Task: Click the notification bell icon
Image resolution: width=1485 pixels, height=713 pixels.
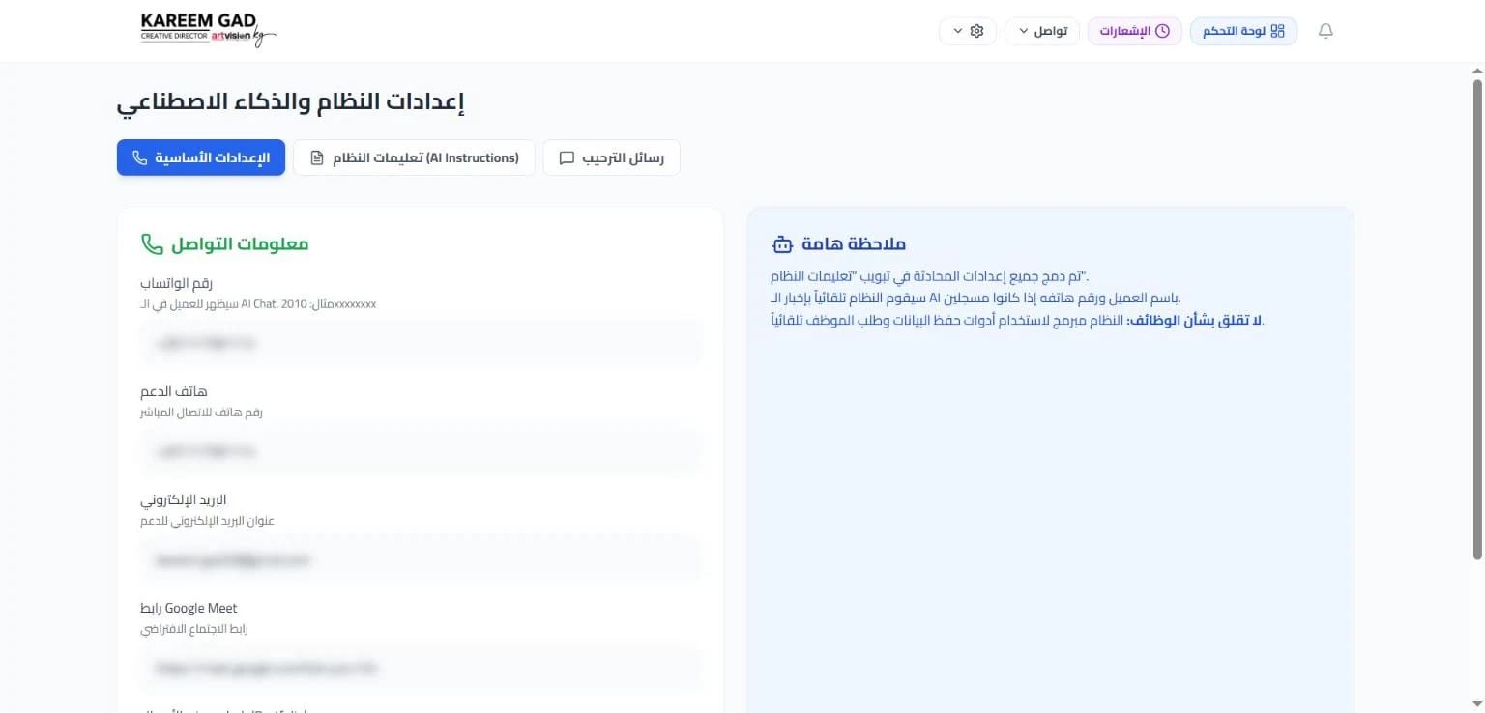Action: pyautogui.click(x=1325, y=31)
